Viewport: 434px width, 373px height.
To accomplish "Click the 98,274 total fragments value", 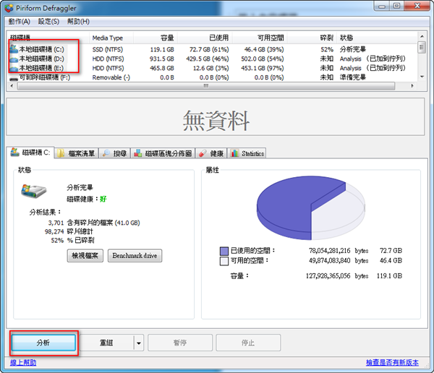I will point(54,231).
